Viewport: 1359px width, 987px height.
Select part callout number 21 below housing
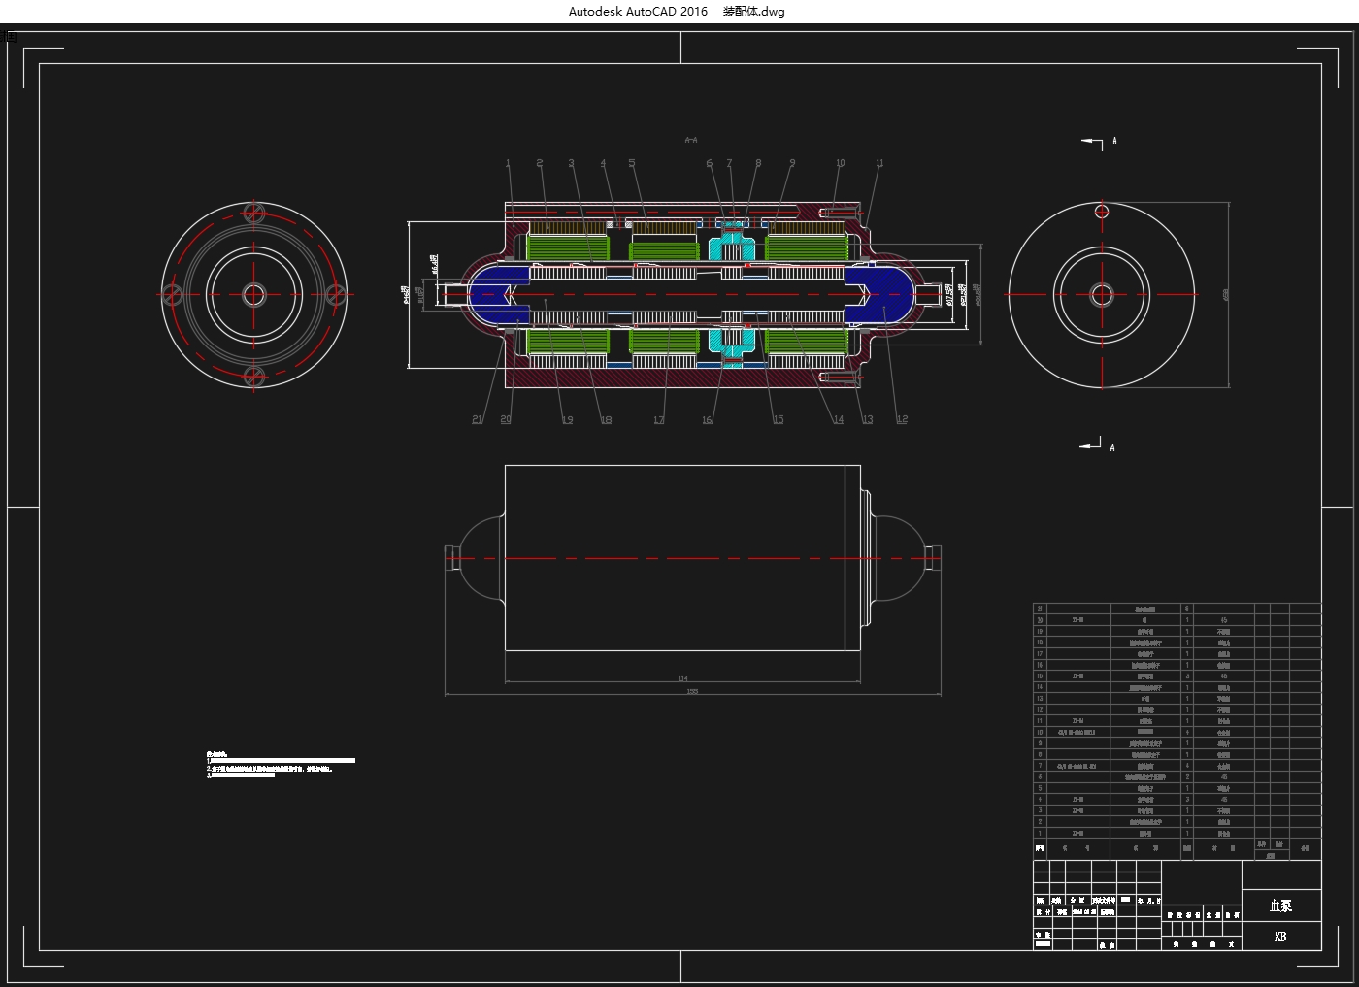[478, 419]
